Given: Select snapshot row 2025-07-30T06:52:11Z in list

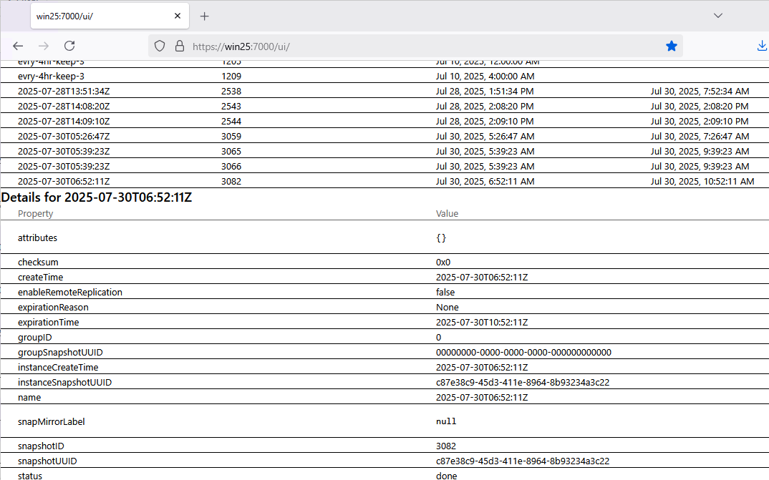Looking at the screenshot, I should click(384, 181).
